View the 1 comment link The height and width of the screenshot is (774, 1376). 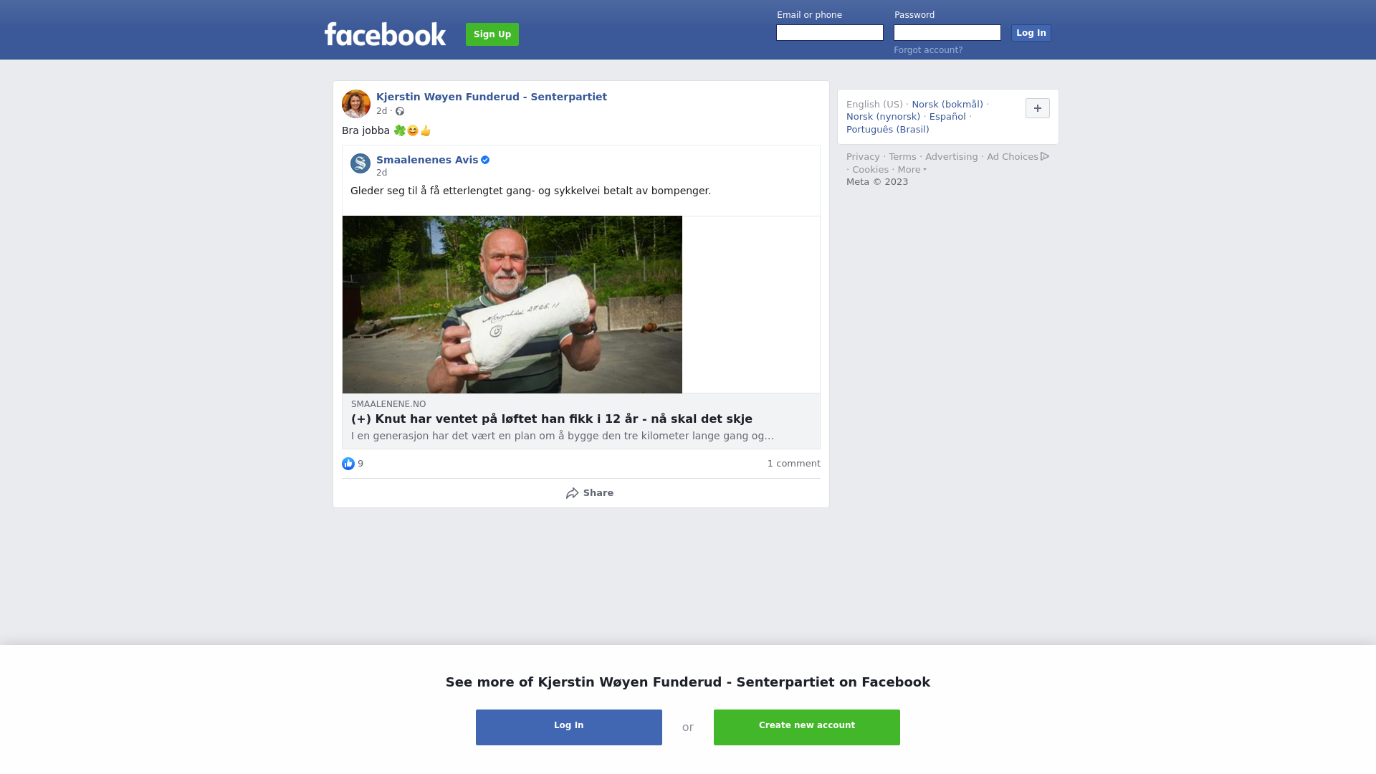[794, 464]
